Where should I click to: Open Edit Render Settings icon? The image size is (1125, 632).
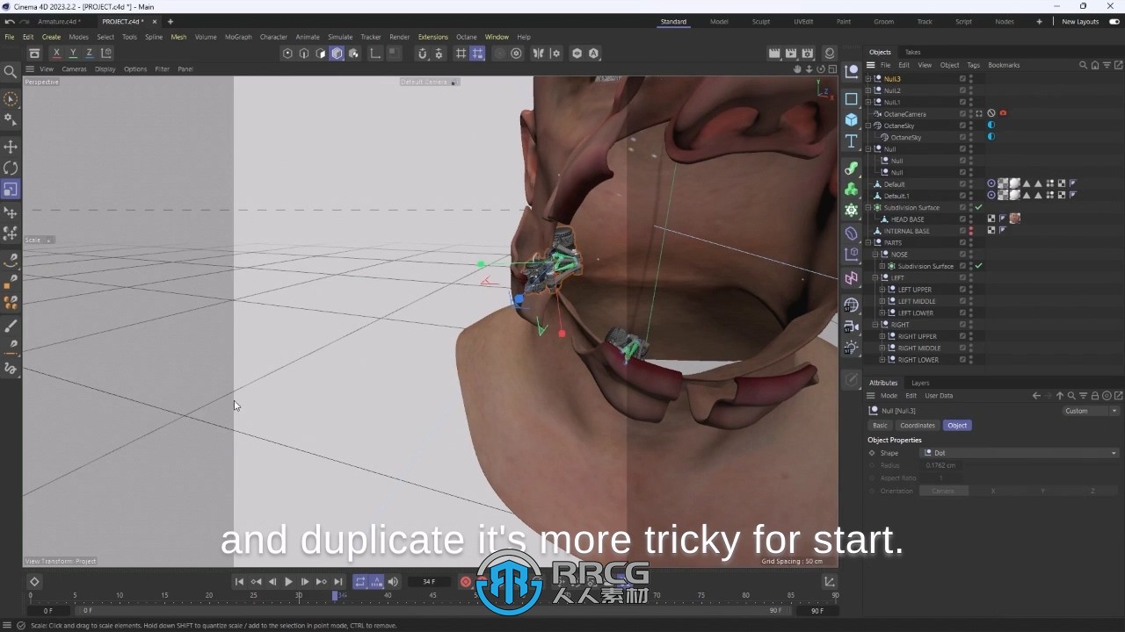(x=808, y=54)
